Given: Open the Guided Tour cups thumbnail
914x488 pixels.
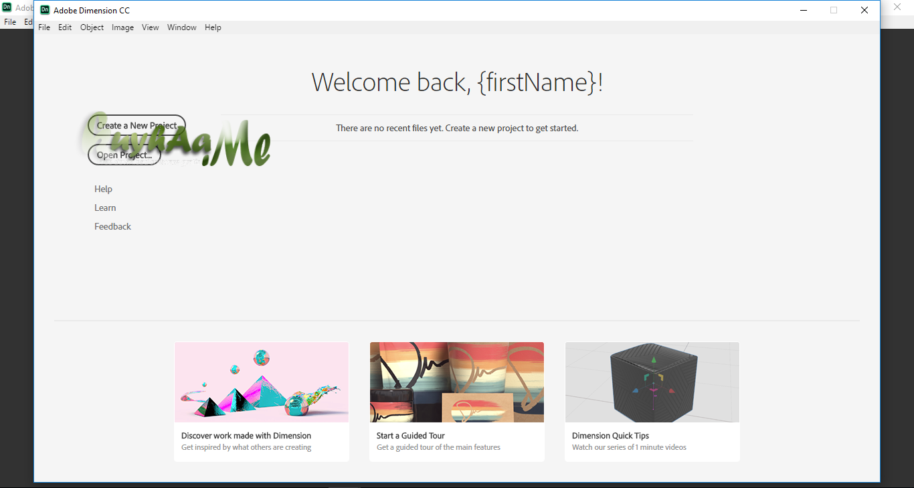Looking at the screenshot, I should [457, 382].
